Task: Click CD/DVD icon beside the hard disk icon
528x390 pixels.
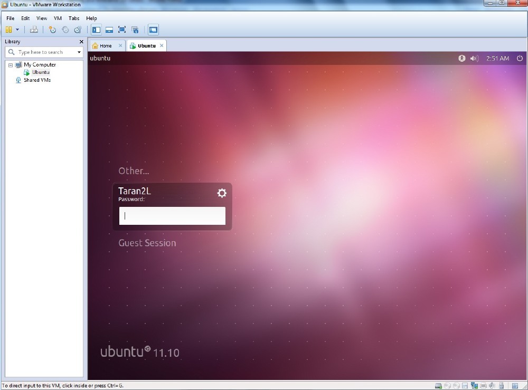Action: pos(447,386)
